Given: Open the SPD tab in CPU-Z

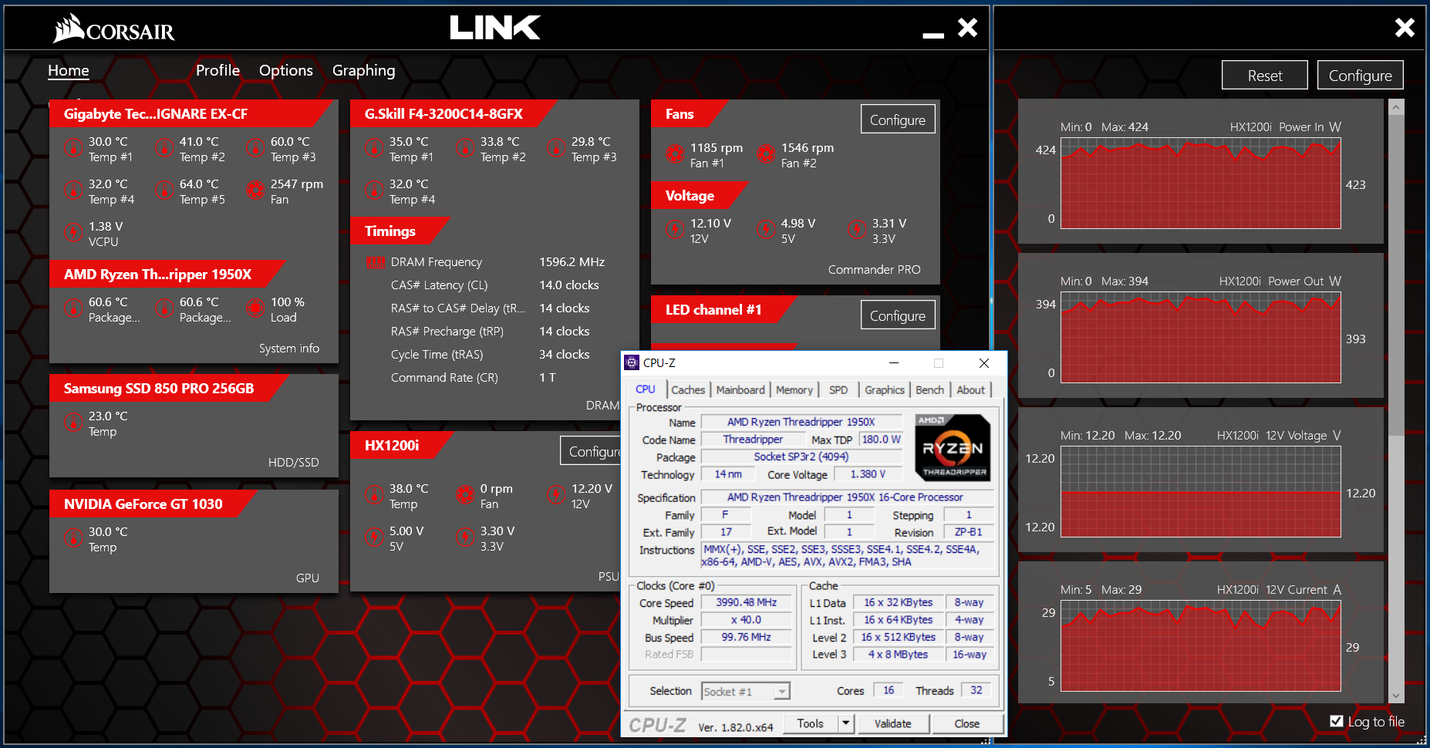Looking at the screenshot, I should 838,390.
